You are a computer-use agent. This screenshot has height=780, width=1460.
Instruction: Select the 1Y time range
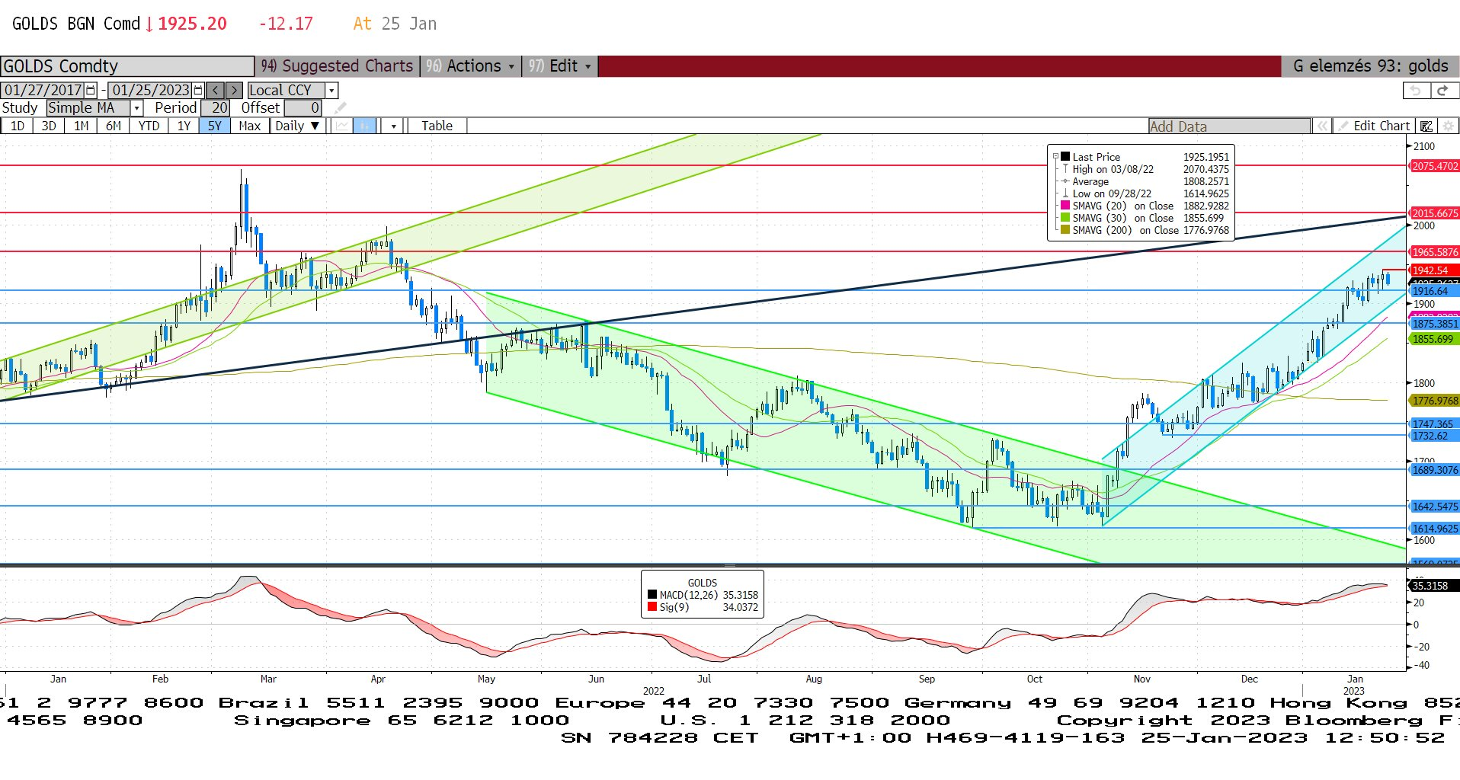(184, 126)
